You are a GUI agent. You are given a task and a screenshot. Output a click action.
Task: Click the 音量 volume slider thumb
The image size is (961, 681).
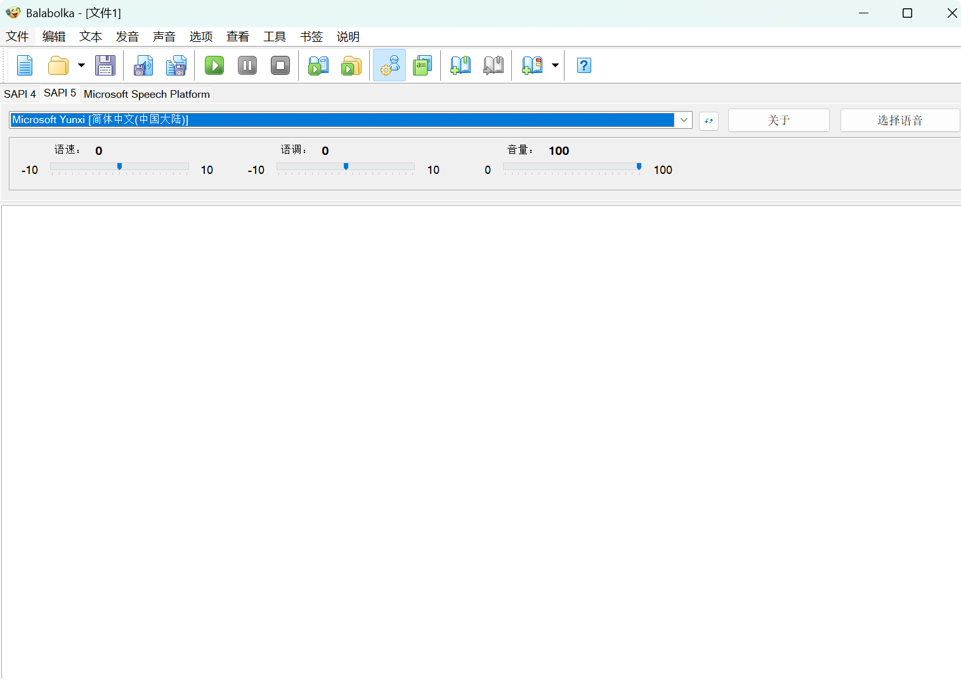point(639,166)
